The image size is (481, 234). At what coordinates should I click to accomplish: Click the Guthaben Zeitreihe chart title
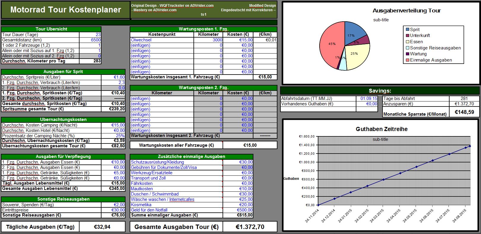pyautogui.click(x=381, y=129)
